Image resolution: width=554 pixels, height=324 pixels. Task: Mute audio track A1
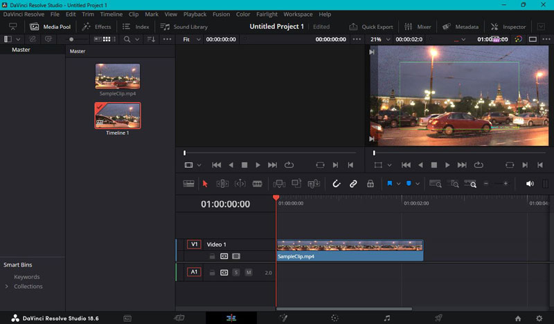pos(249,272)
